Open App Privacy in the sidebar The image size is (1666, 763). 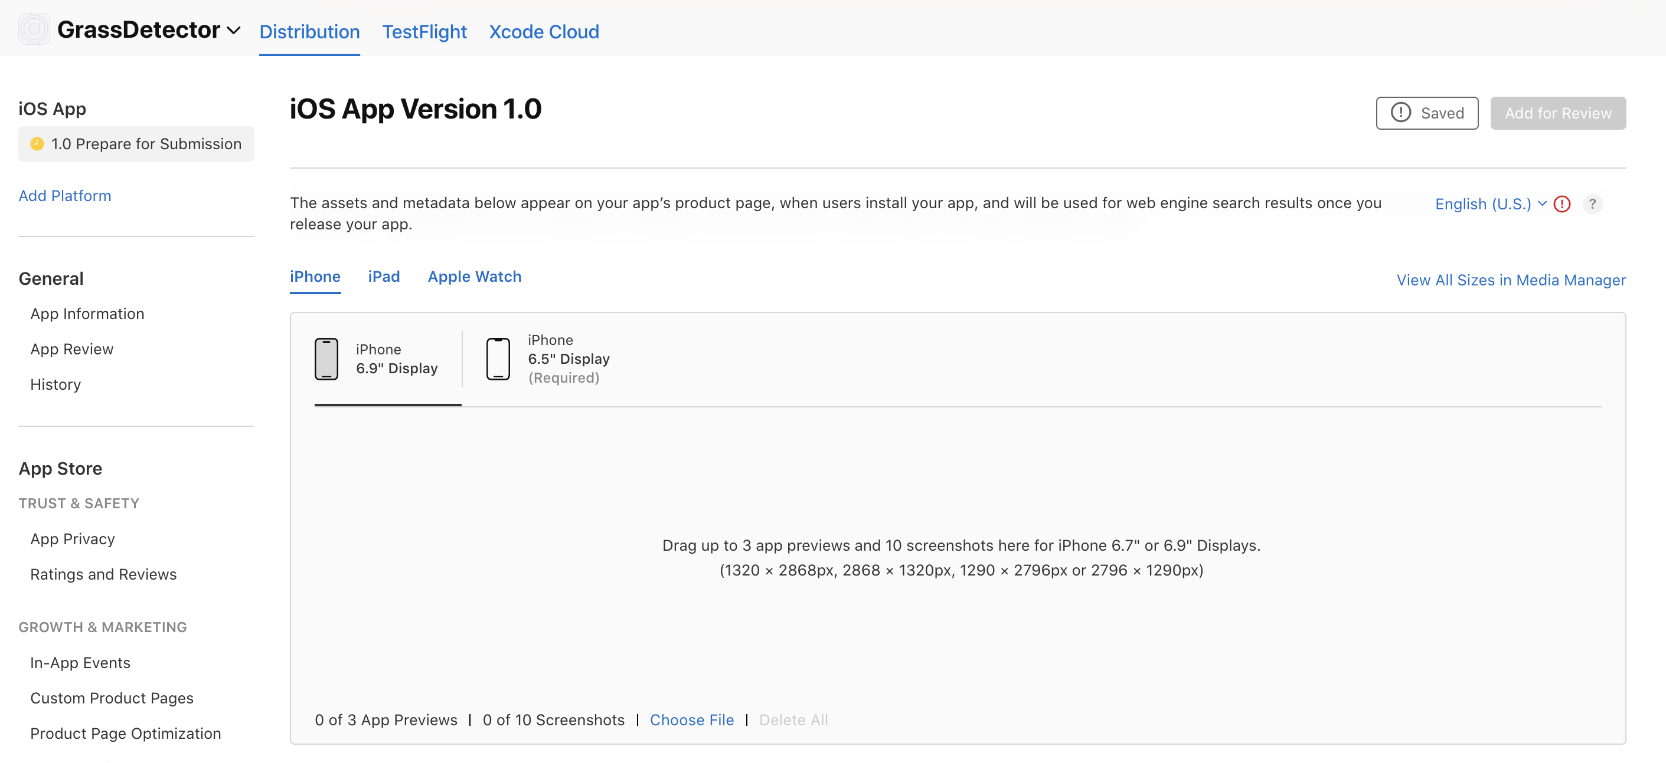point(73,539)
